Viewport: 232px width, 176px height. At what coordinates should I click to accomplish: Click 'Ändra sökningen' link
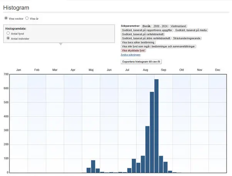pyautogui.click(x=130, y=55)
